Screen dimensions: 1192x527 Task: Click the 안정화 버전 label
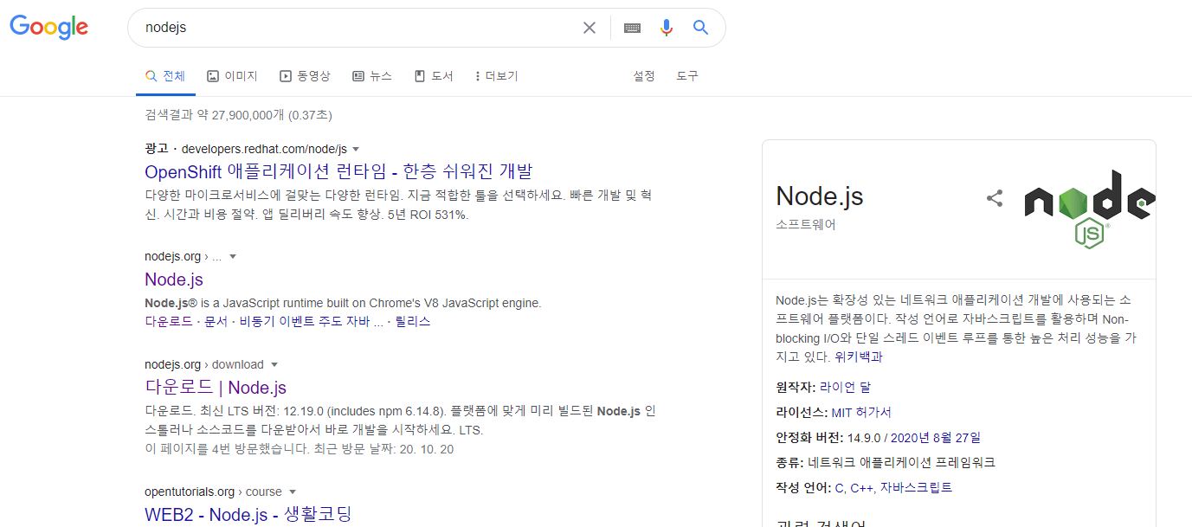pyautogui.click(x=809, y=437)
